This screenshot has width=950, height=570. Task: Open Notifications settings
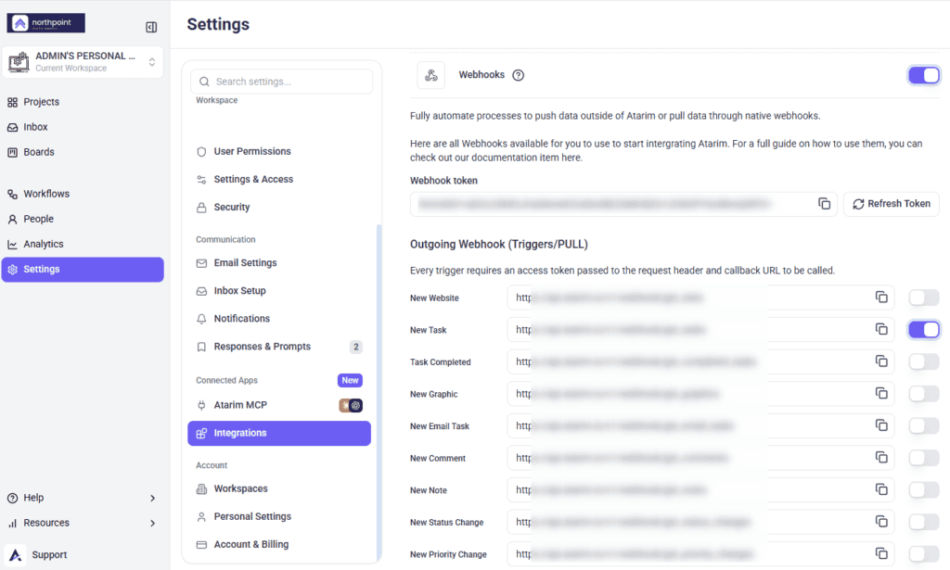tap(279, 318)
